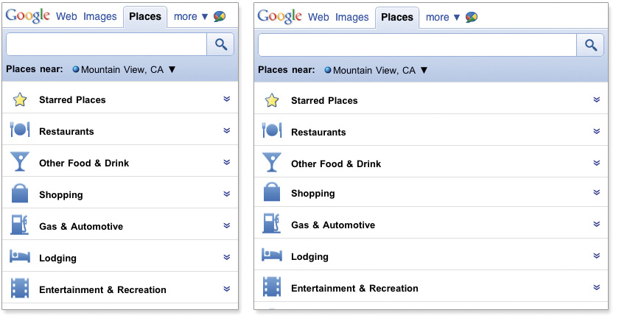Click the film strip Entertainment icon in left panel

(x=20, y=288)
